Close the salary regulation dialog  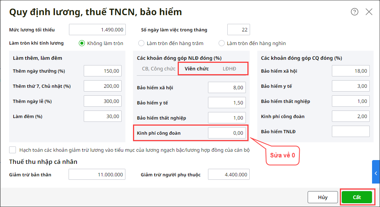click(369, 12)
